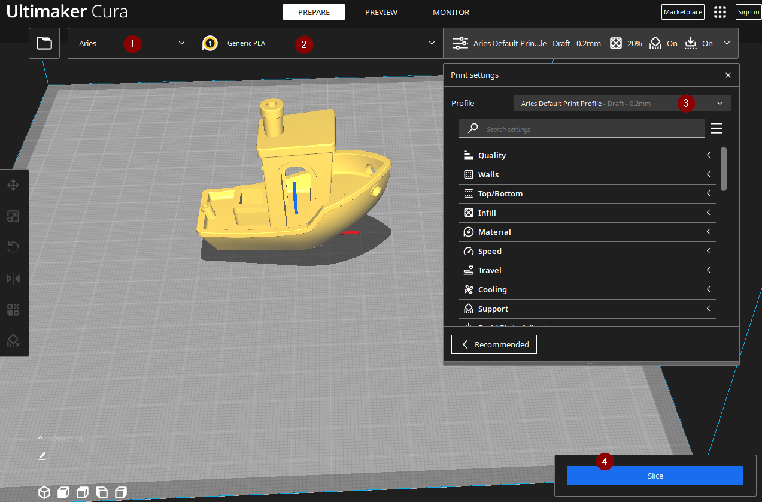Open the Aries printer selector
Viewport: 762px width, 502px height.
coord(130,43)
